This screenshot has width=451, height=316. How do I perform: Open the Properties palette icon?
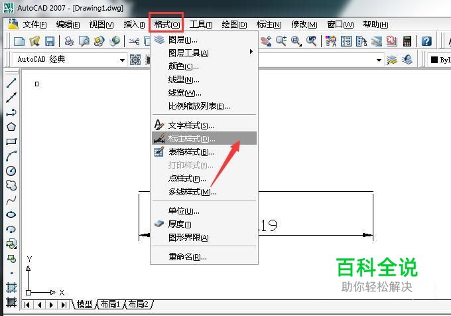tap(331, 41)
